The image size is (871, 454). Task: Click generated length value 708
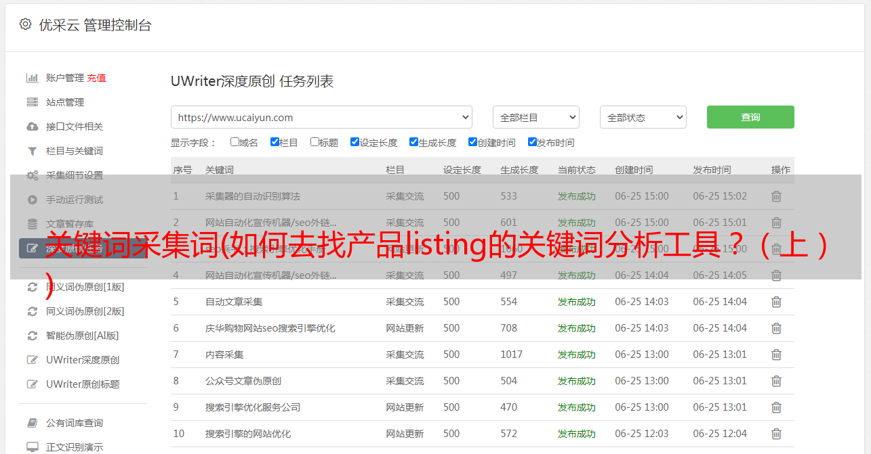point(509,328)
